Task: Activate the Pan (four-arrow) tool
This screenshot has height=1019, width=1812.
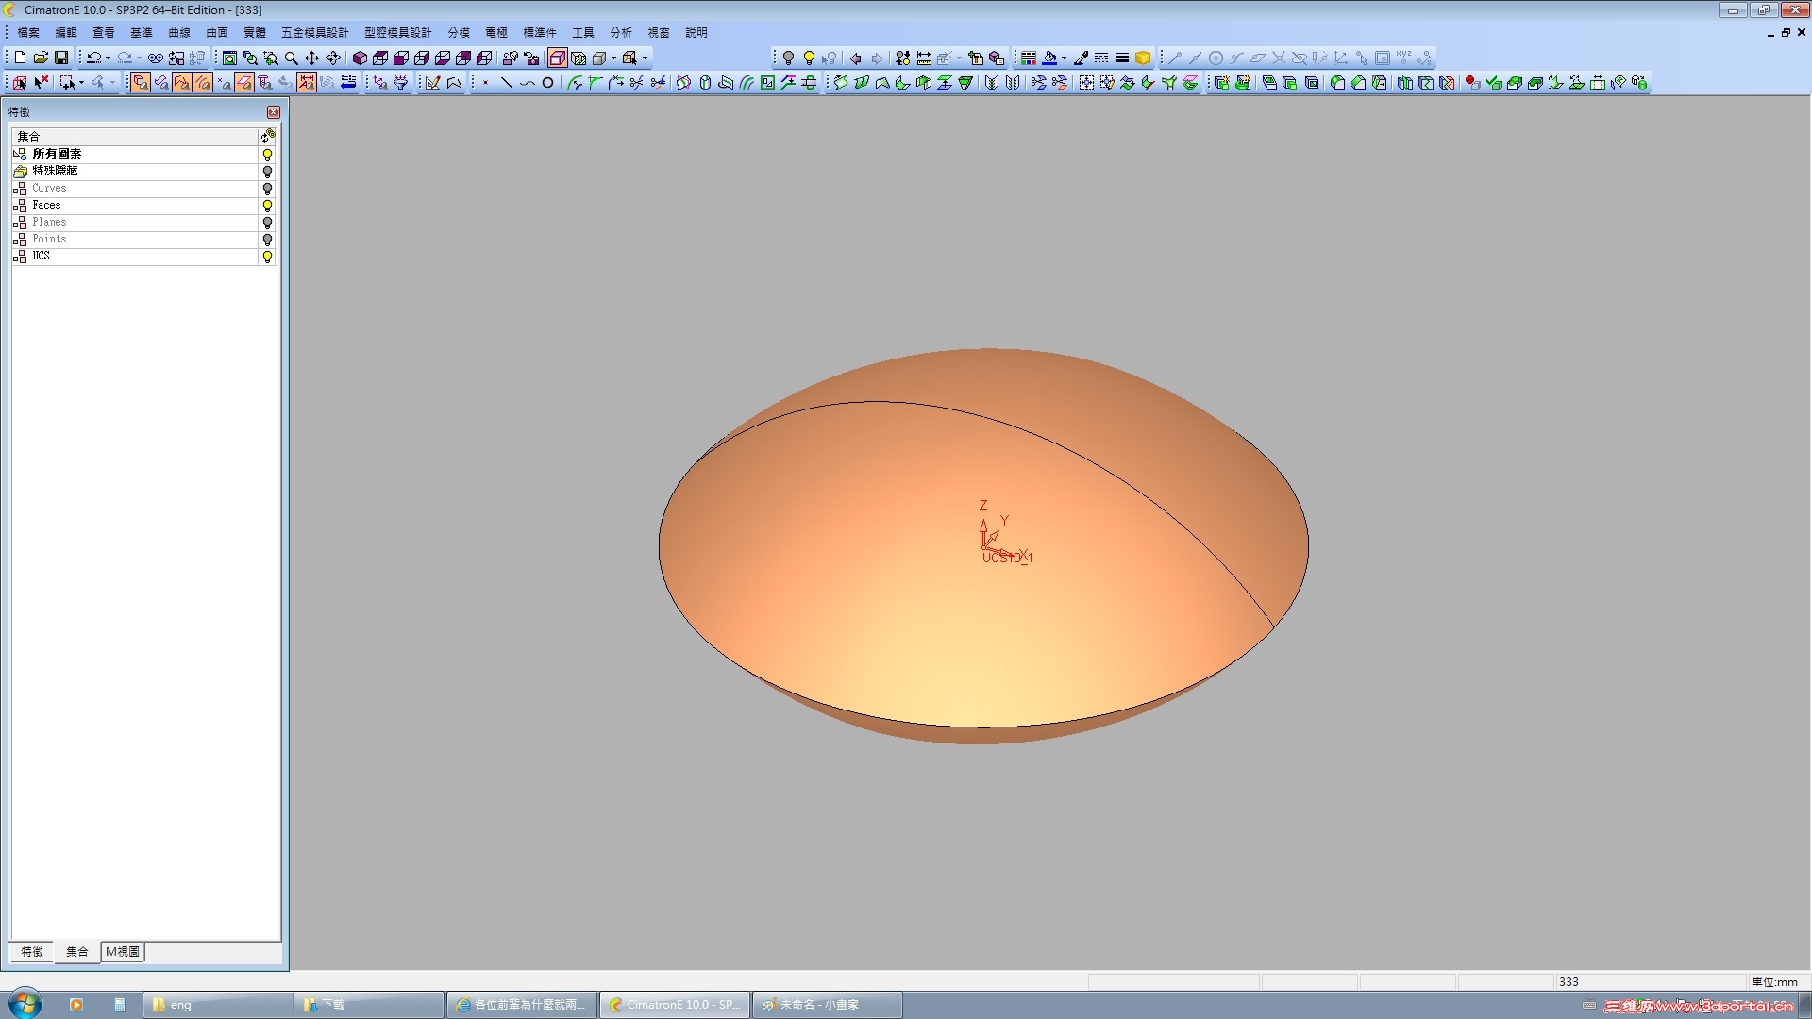Action: point(312,58)
